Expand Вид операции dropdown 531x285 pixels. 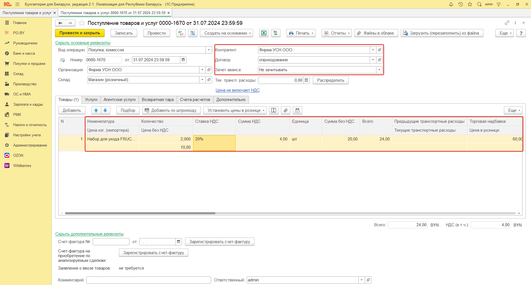coord(209,50)
